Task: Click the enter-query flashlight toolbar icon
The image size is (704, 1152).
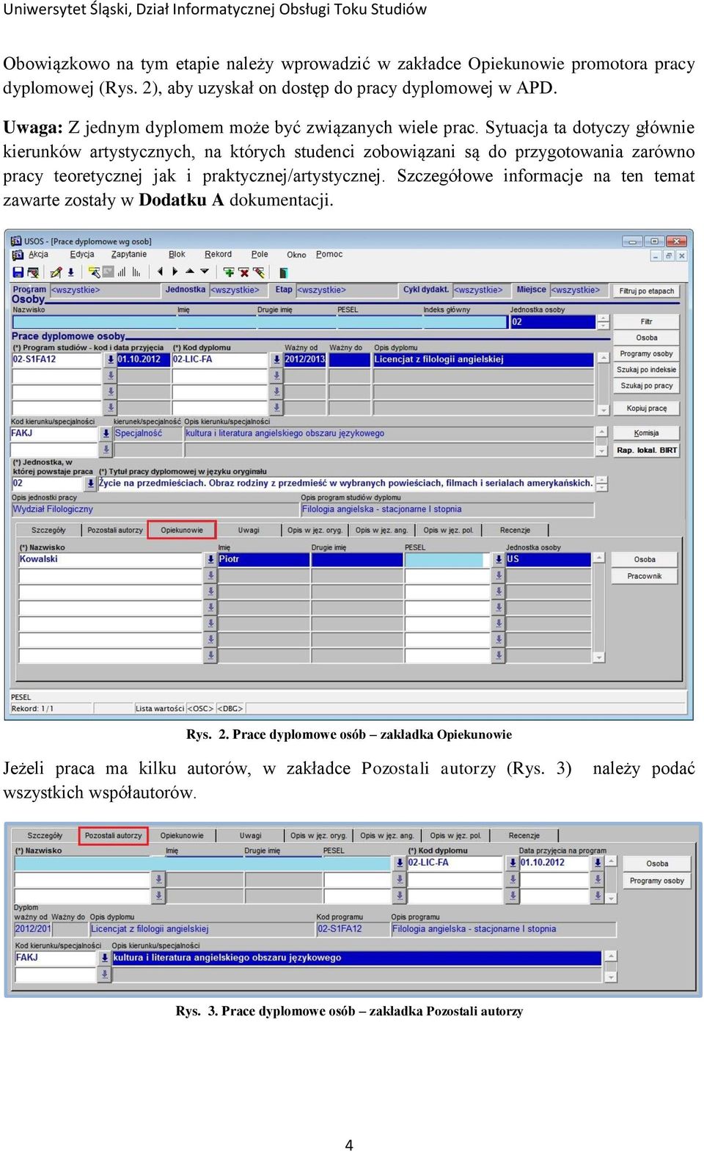Action: [94, 272]
